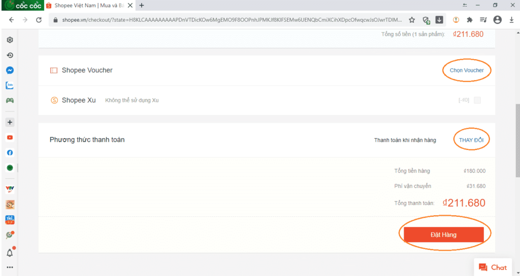Open the Shopee Chat widget
520x276 pixels.
493,267
